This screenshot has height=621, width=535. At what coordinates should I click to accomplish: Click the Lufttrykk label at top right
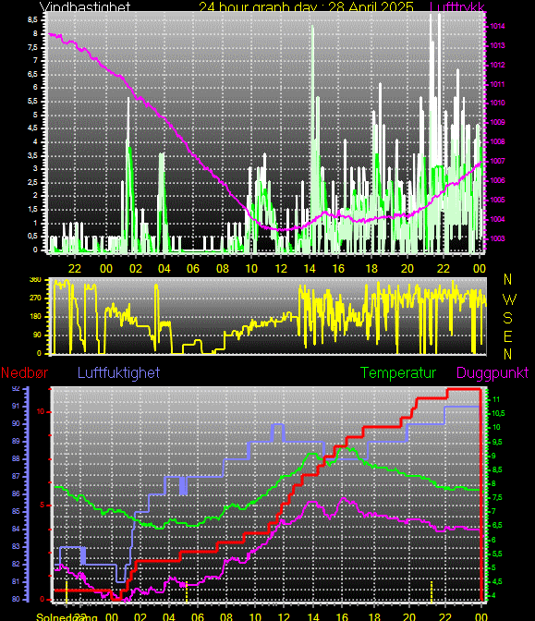pyautogui.click(x=457, y=6)
